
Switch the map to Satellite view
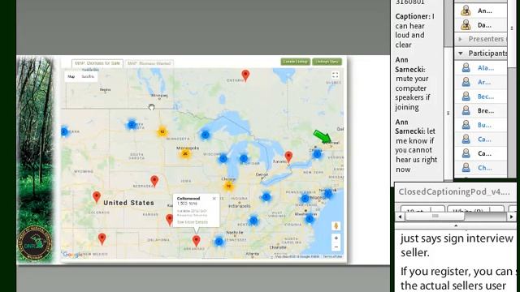[x=88, y=76]
